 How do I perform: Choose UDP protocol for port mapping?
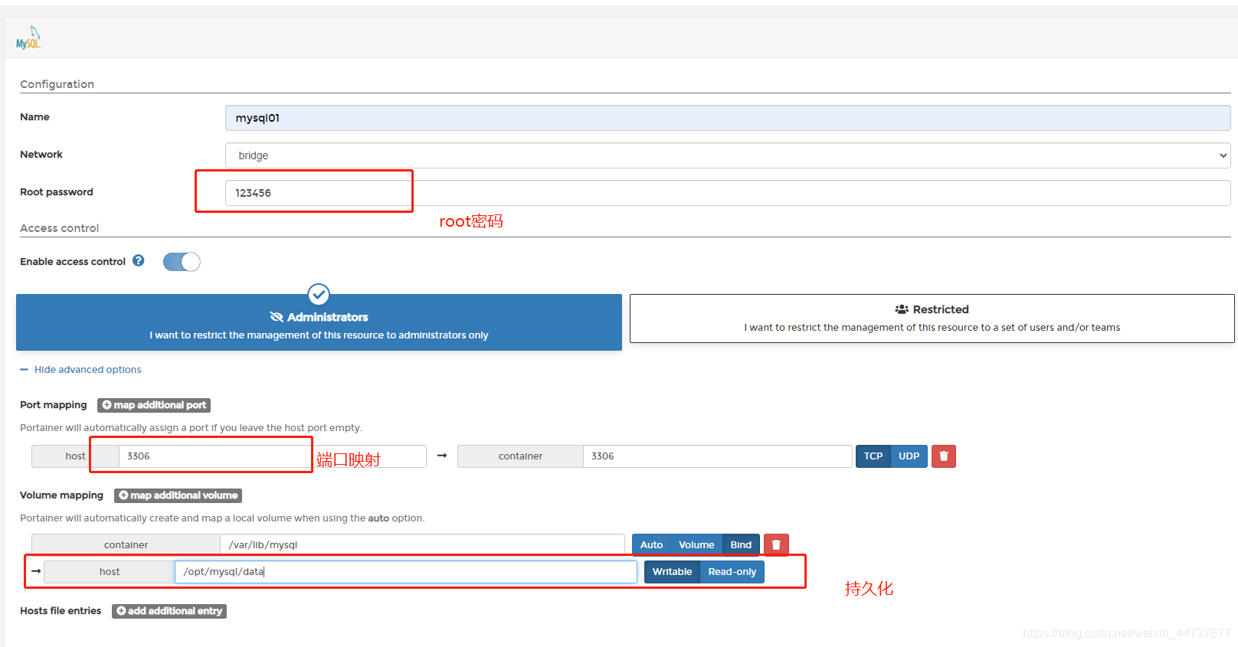(909, 456)
